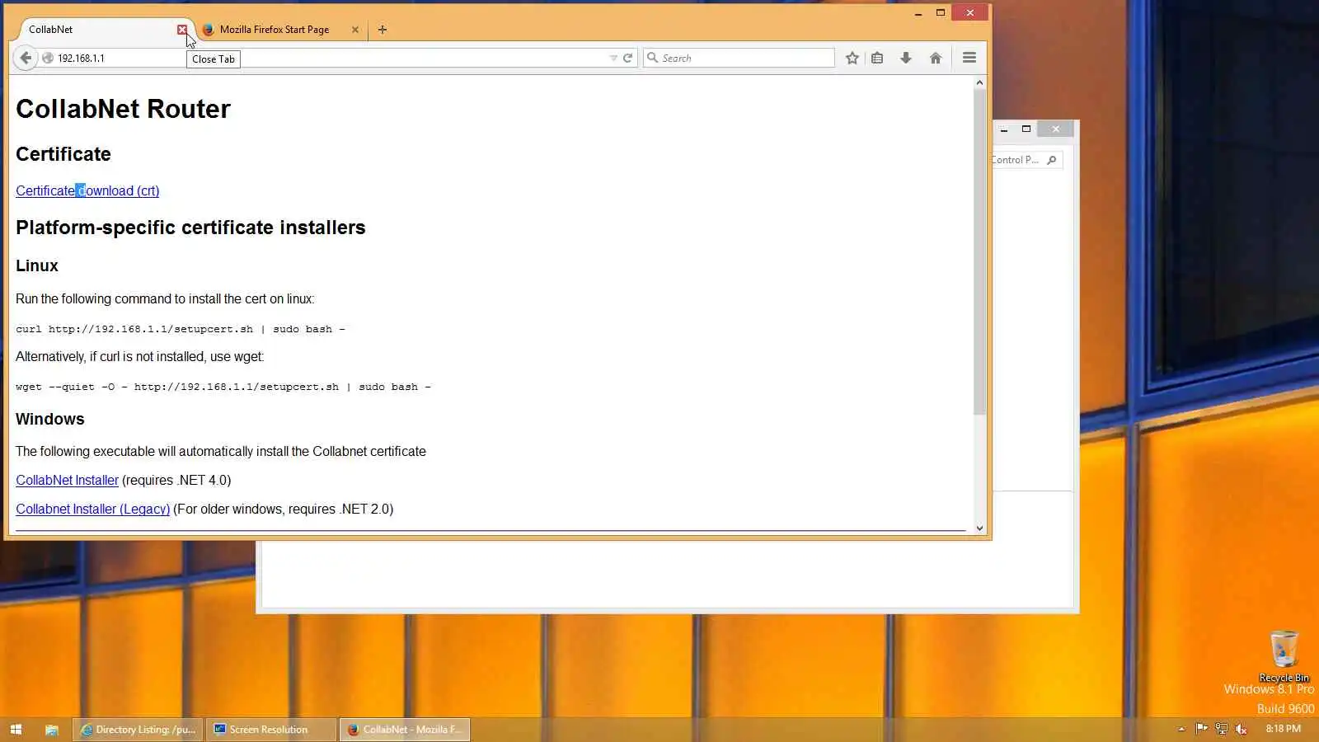The image size is (1319, 742).
Task: Minimize the Firefox window
Action: point(918,13)
